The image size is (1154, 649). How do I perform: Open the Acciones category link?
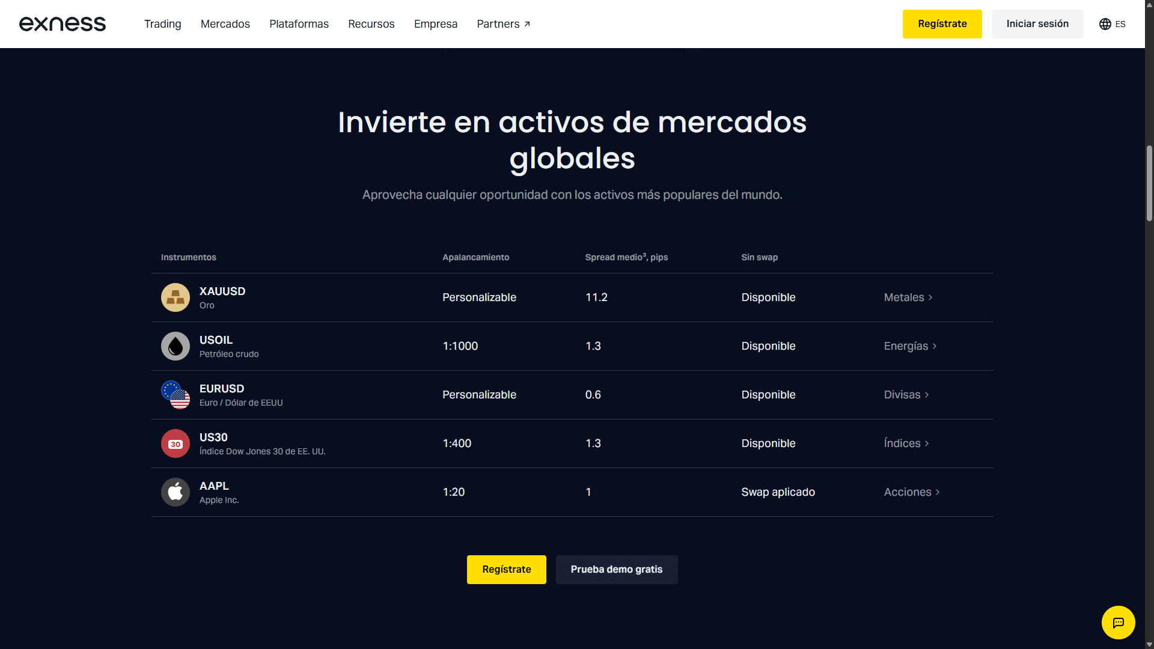coord(911,492)
